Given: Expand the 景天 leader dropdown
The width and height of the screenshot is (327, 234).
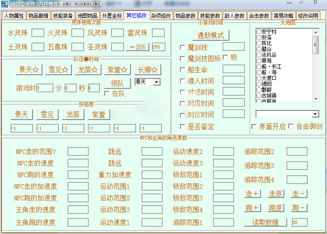Looking at the screenshot, I should point(156,82).
